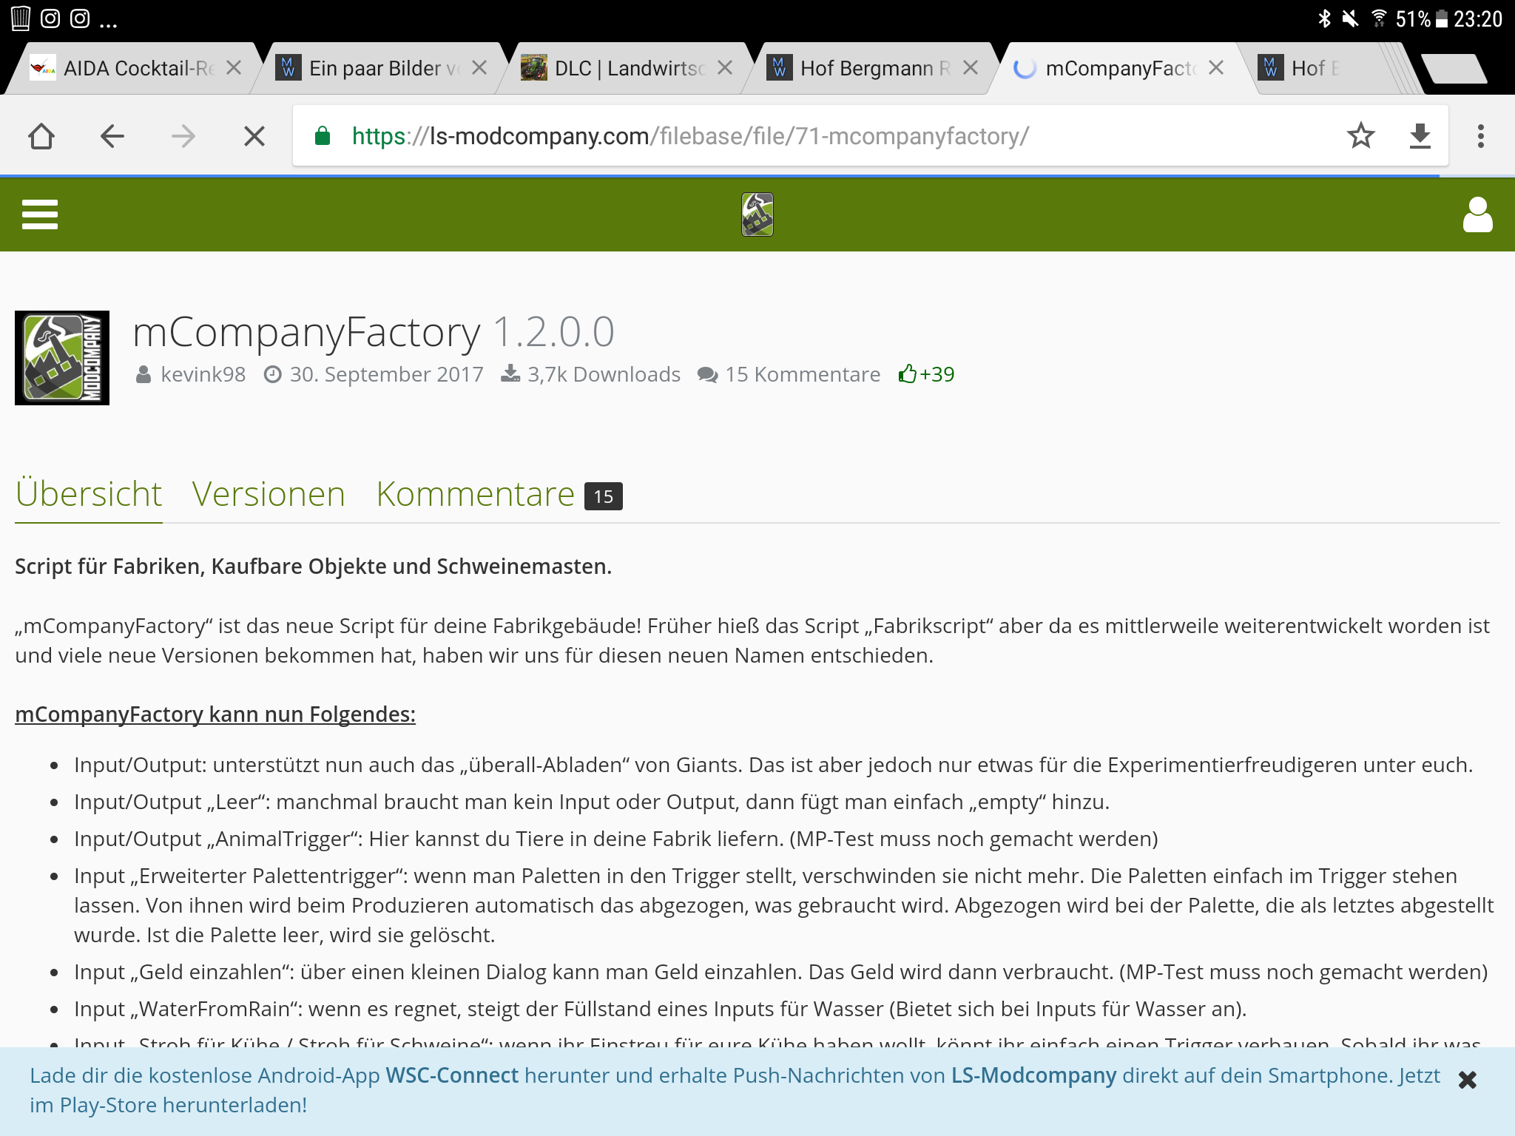
Task: Dismiss the Android app notice banner
Action: (x=1467, y=1081)
